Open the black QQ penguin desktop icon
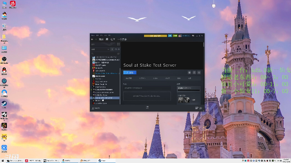 coord(4,71)
